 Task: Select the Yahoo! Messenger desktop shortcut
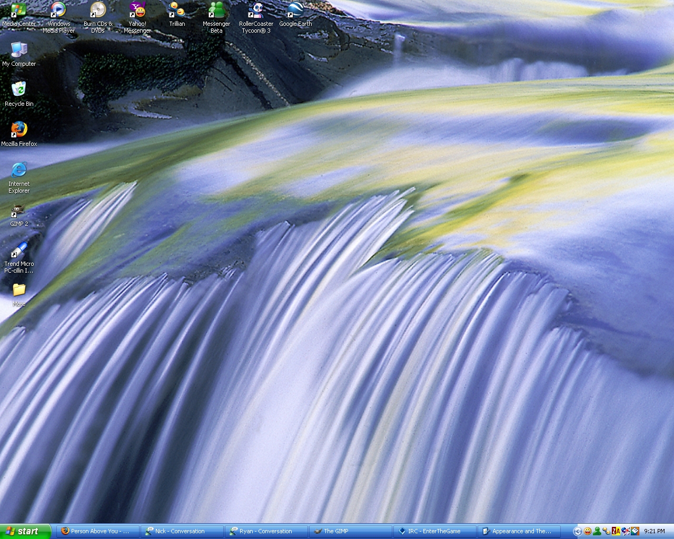137,11
